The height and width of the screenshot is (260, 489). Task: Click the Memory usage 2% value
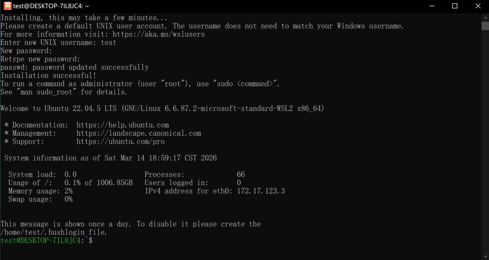pyautogui.click(x=69, y=191)
